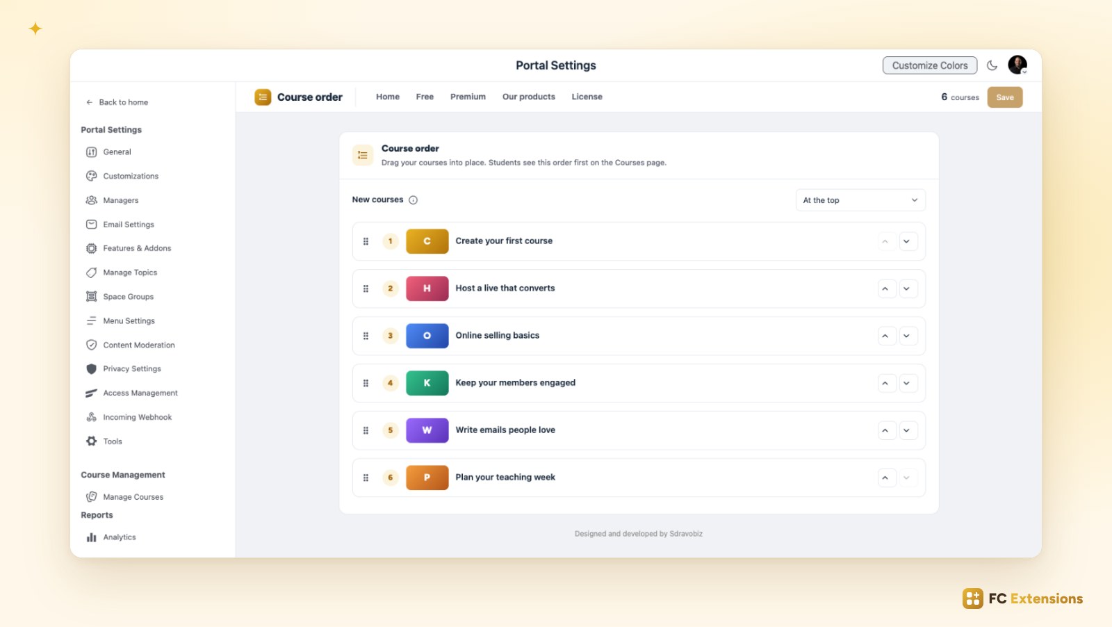Screen dimensions: 1112x627
Task: Open Manage Courses in sidebar
Action: tap(125, 497)
